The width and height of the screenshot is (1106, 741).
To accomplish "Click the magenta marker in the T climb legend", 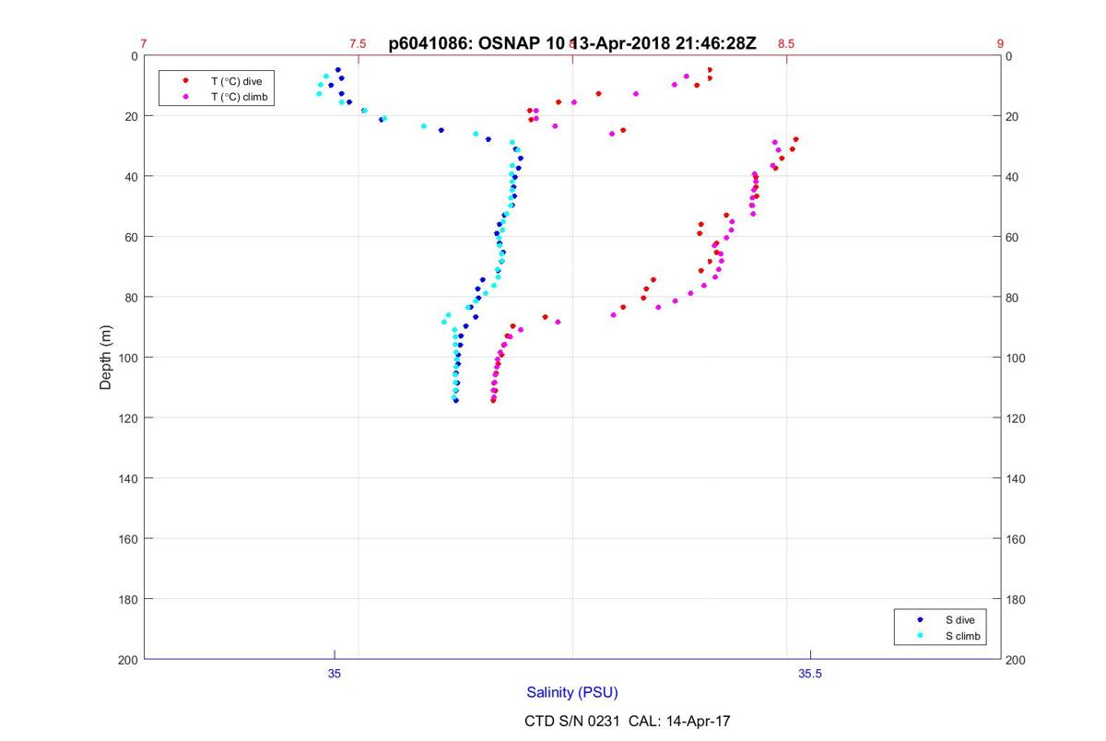I will [x=185, y=96].
